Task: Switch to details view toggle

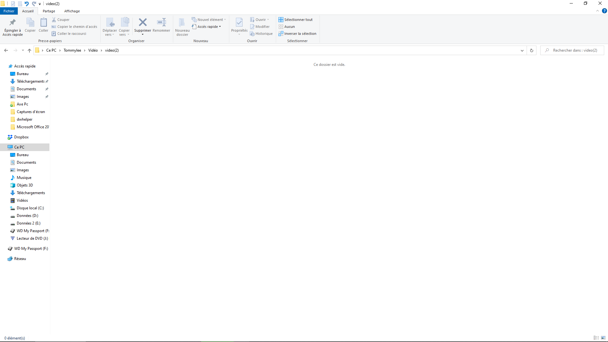Action: [x=596, y=338]
